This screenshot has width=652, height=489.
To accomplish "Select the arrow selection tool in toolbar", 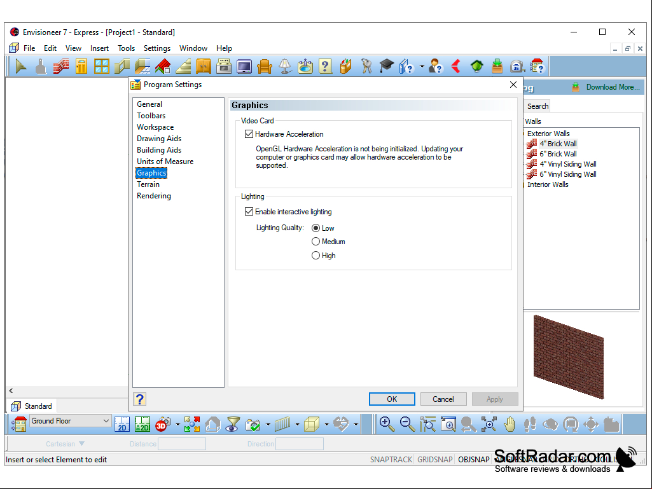I will pyautogui.click(x=20, y=66).
